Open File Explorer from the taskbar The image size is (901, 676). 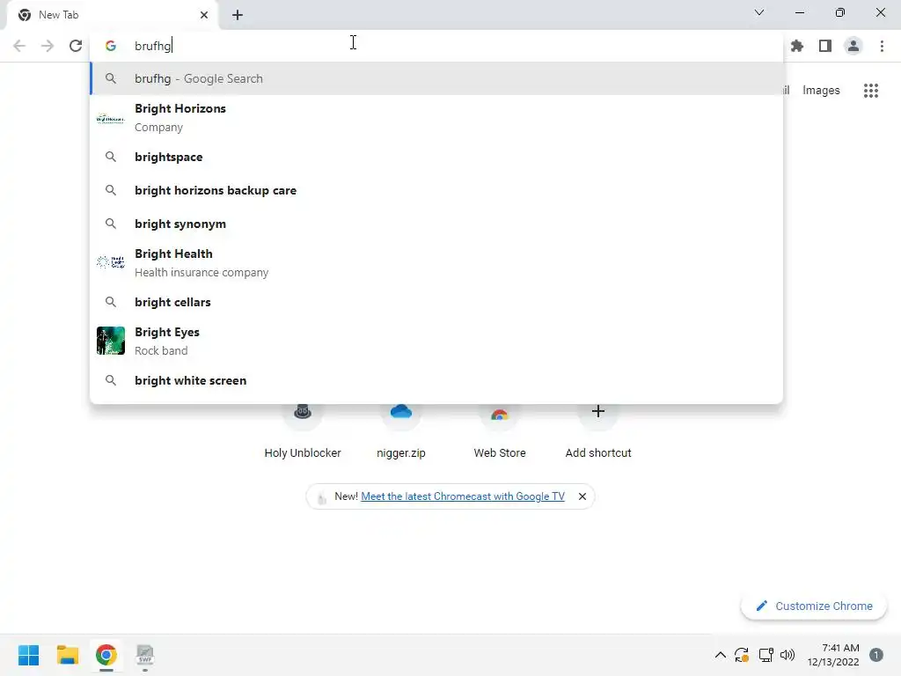click(x=67, y=655)
